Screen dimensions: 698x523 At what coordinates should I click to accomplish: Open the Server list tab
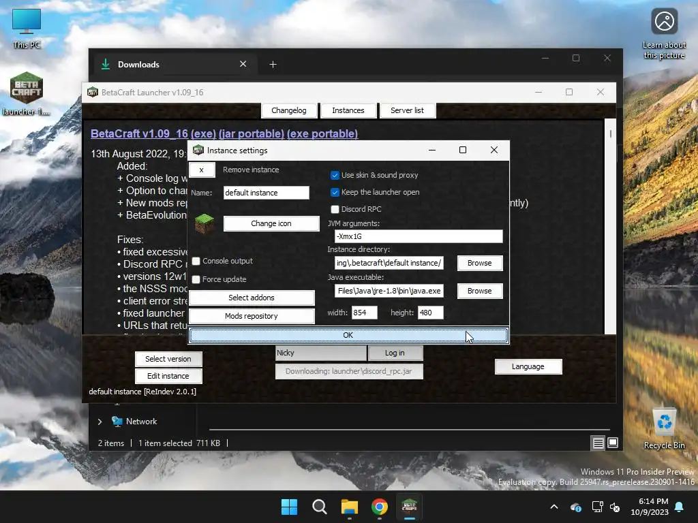coord(408,110)
